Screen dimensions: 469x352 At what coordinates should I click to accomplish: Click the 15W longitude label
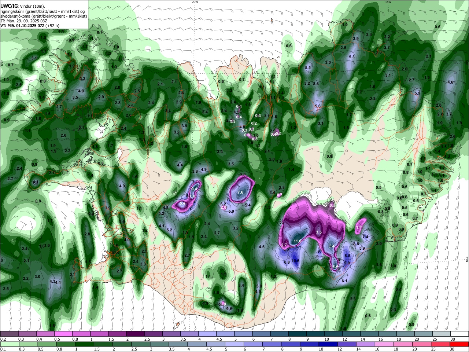[x=388, y=2]
